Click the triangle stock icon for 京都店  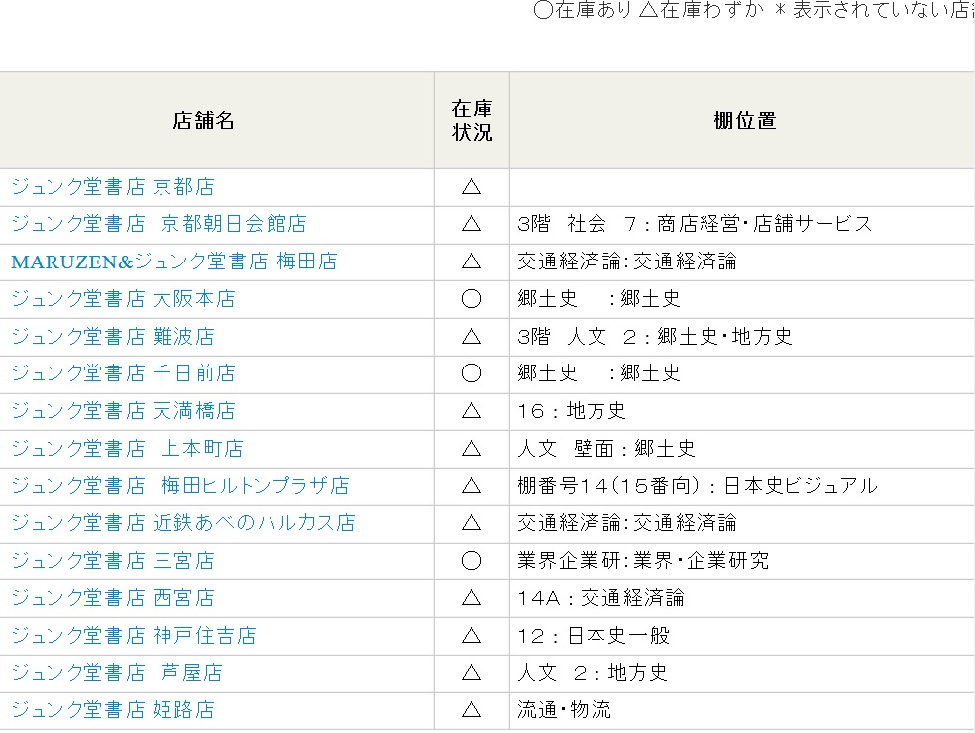point(472,186)
